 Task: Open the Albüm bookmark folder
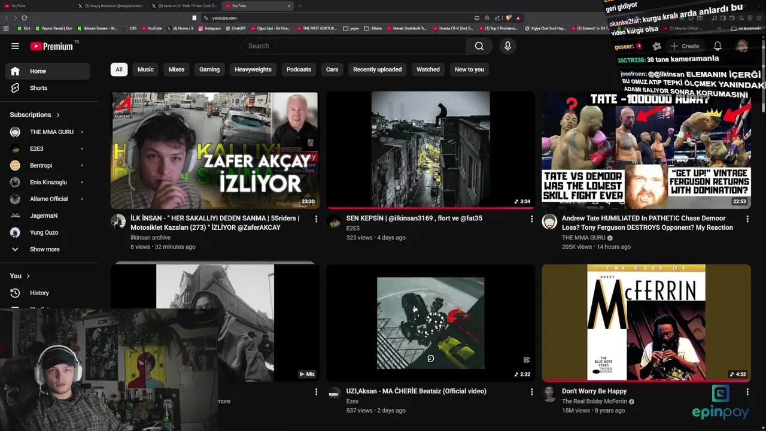tap(373, 28)
